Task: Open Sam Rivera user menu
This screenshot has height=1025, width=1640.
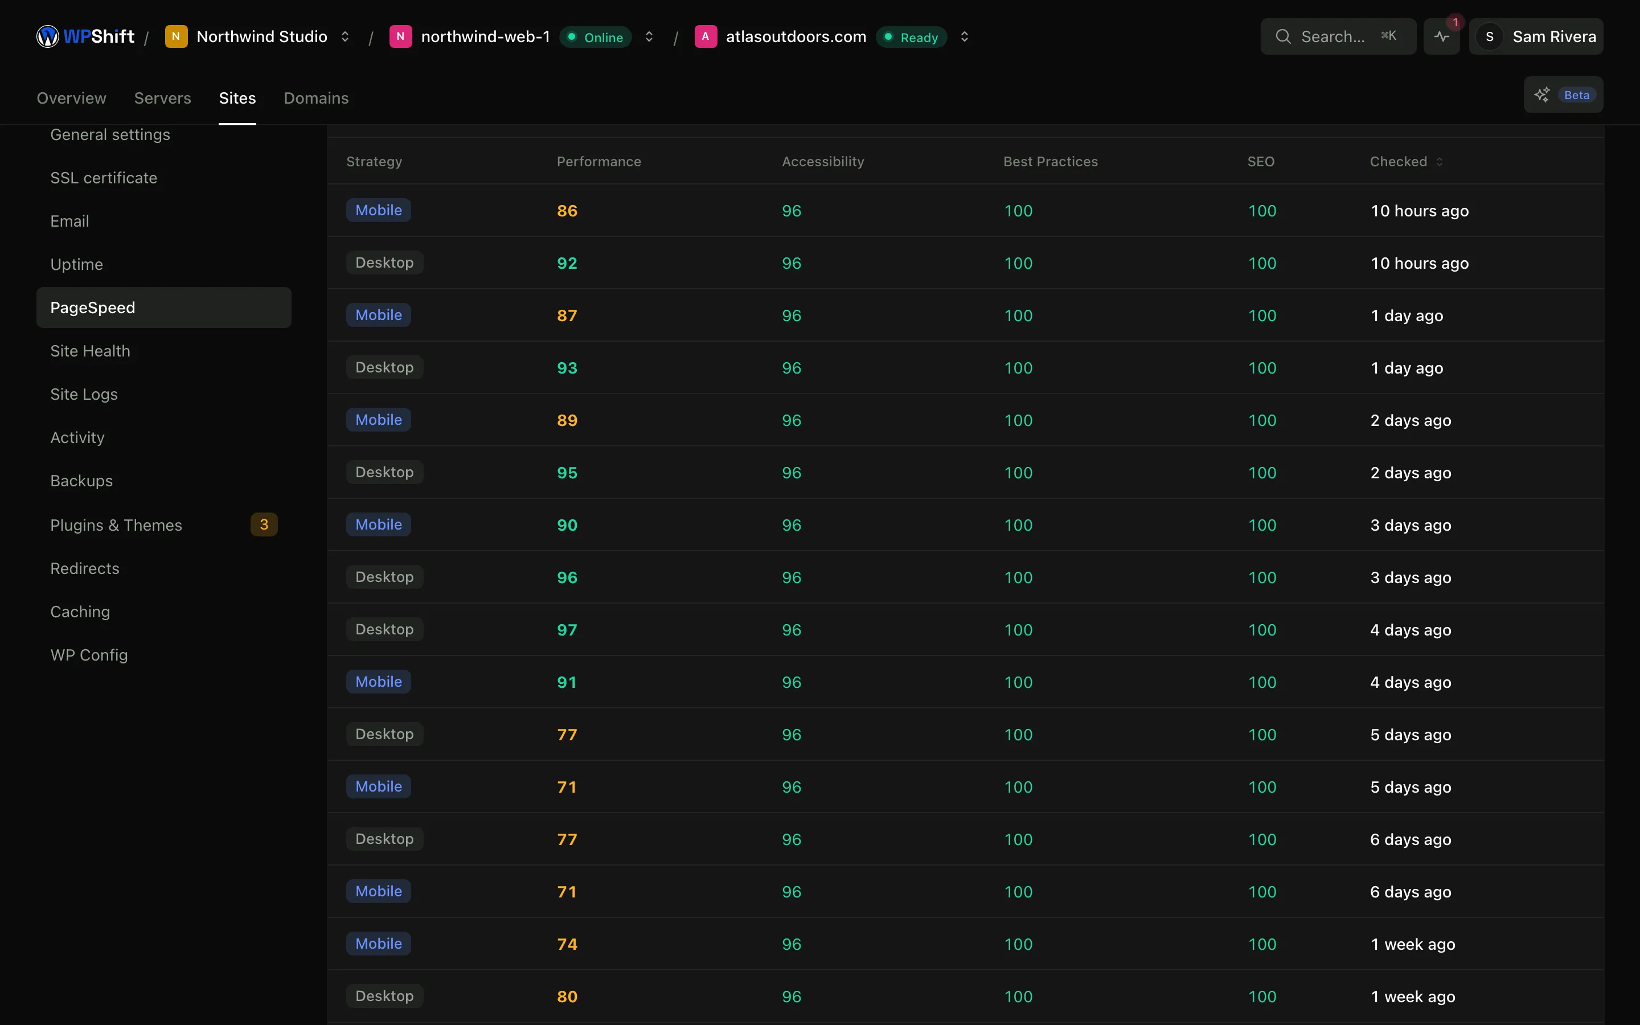Action: (1536, 36)
